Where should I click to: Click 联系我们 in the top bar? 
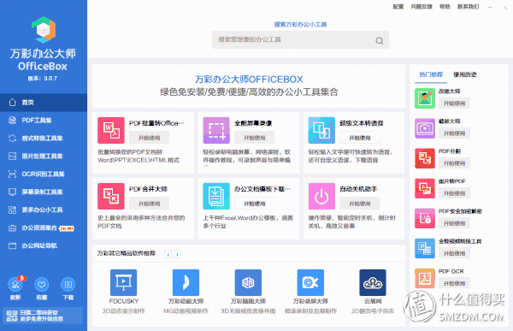point(468,7)
